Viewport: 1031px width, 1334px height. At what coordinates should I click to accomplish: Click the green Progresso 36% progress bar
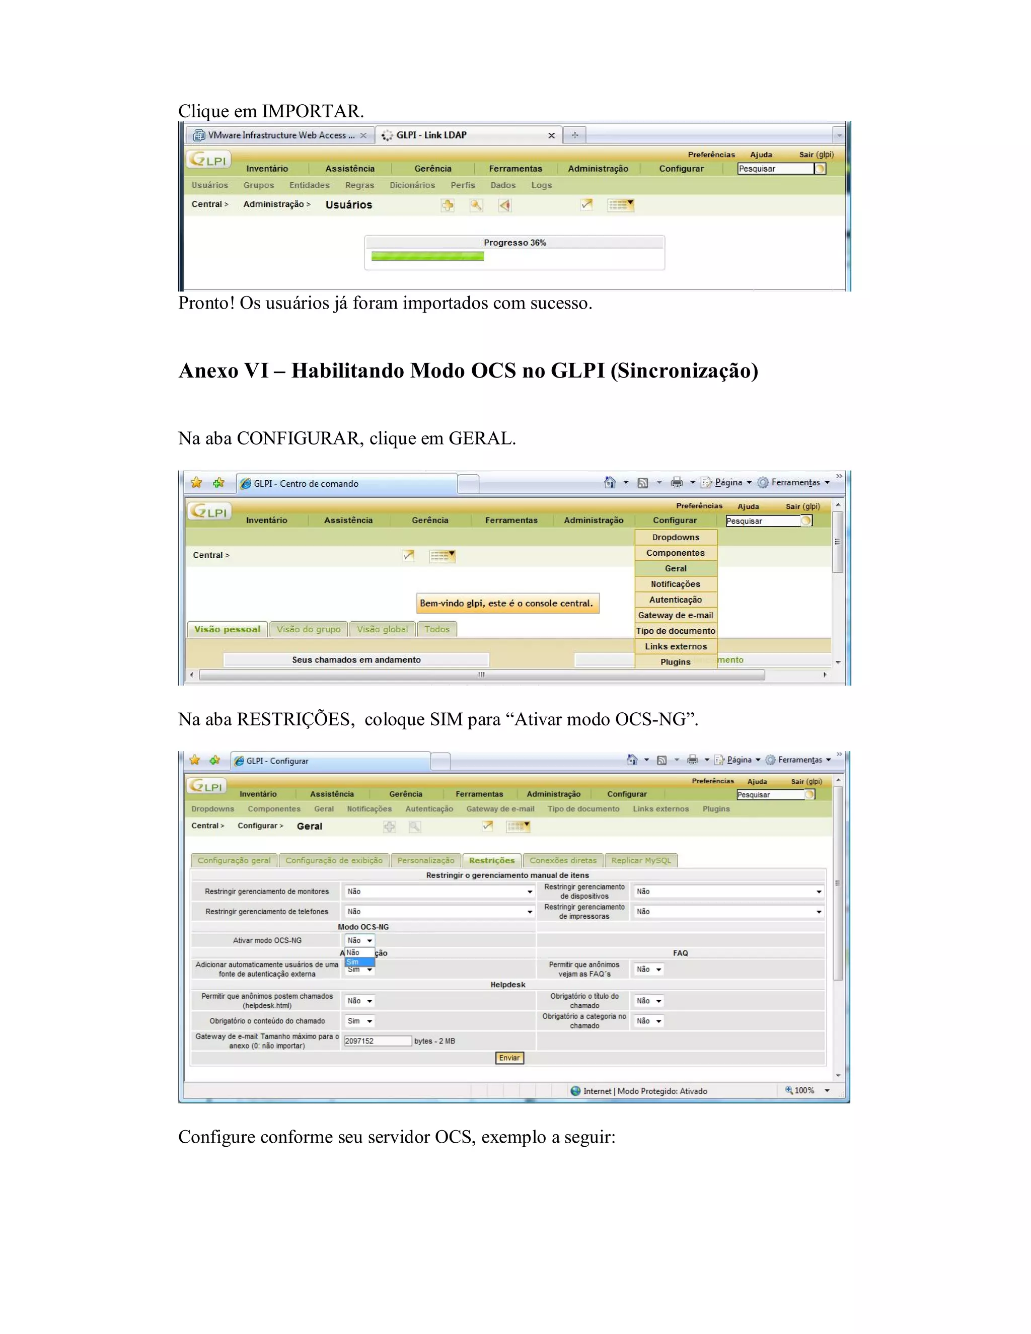[x=427, y=257]
